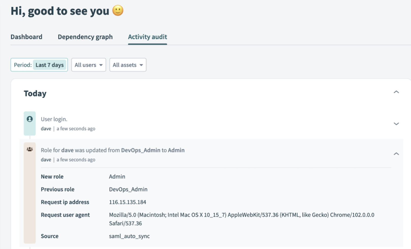Collapse the Today section with the chevron
Viewport: 411px width, 249px height.
396,92
